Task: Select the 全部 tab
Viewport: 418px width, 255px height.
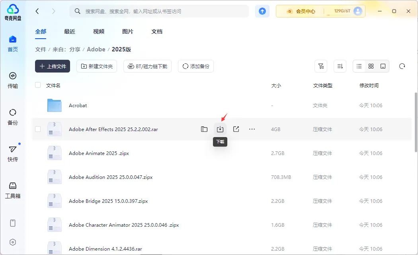Action: click(x=41, y=31)
